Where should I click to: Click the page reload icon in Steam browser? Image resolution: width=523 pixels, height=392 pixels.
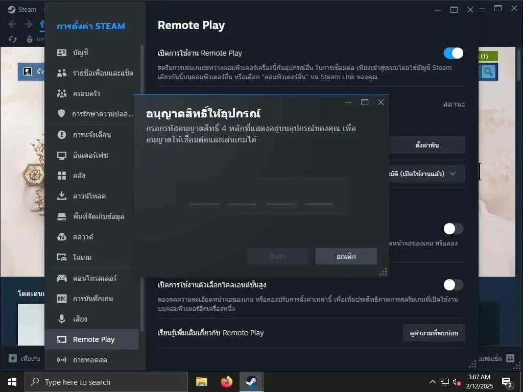[x=13, y=39]
